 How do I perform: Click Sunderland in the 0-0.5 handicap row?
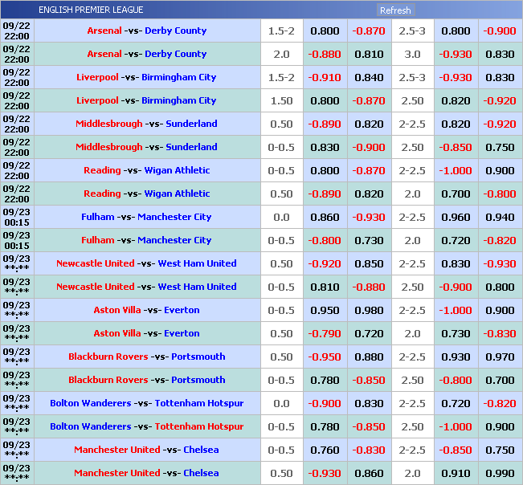tap(191, 147)
